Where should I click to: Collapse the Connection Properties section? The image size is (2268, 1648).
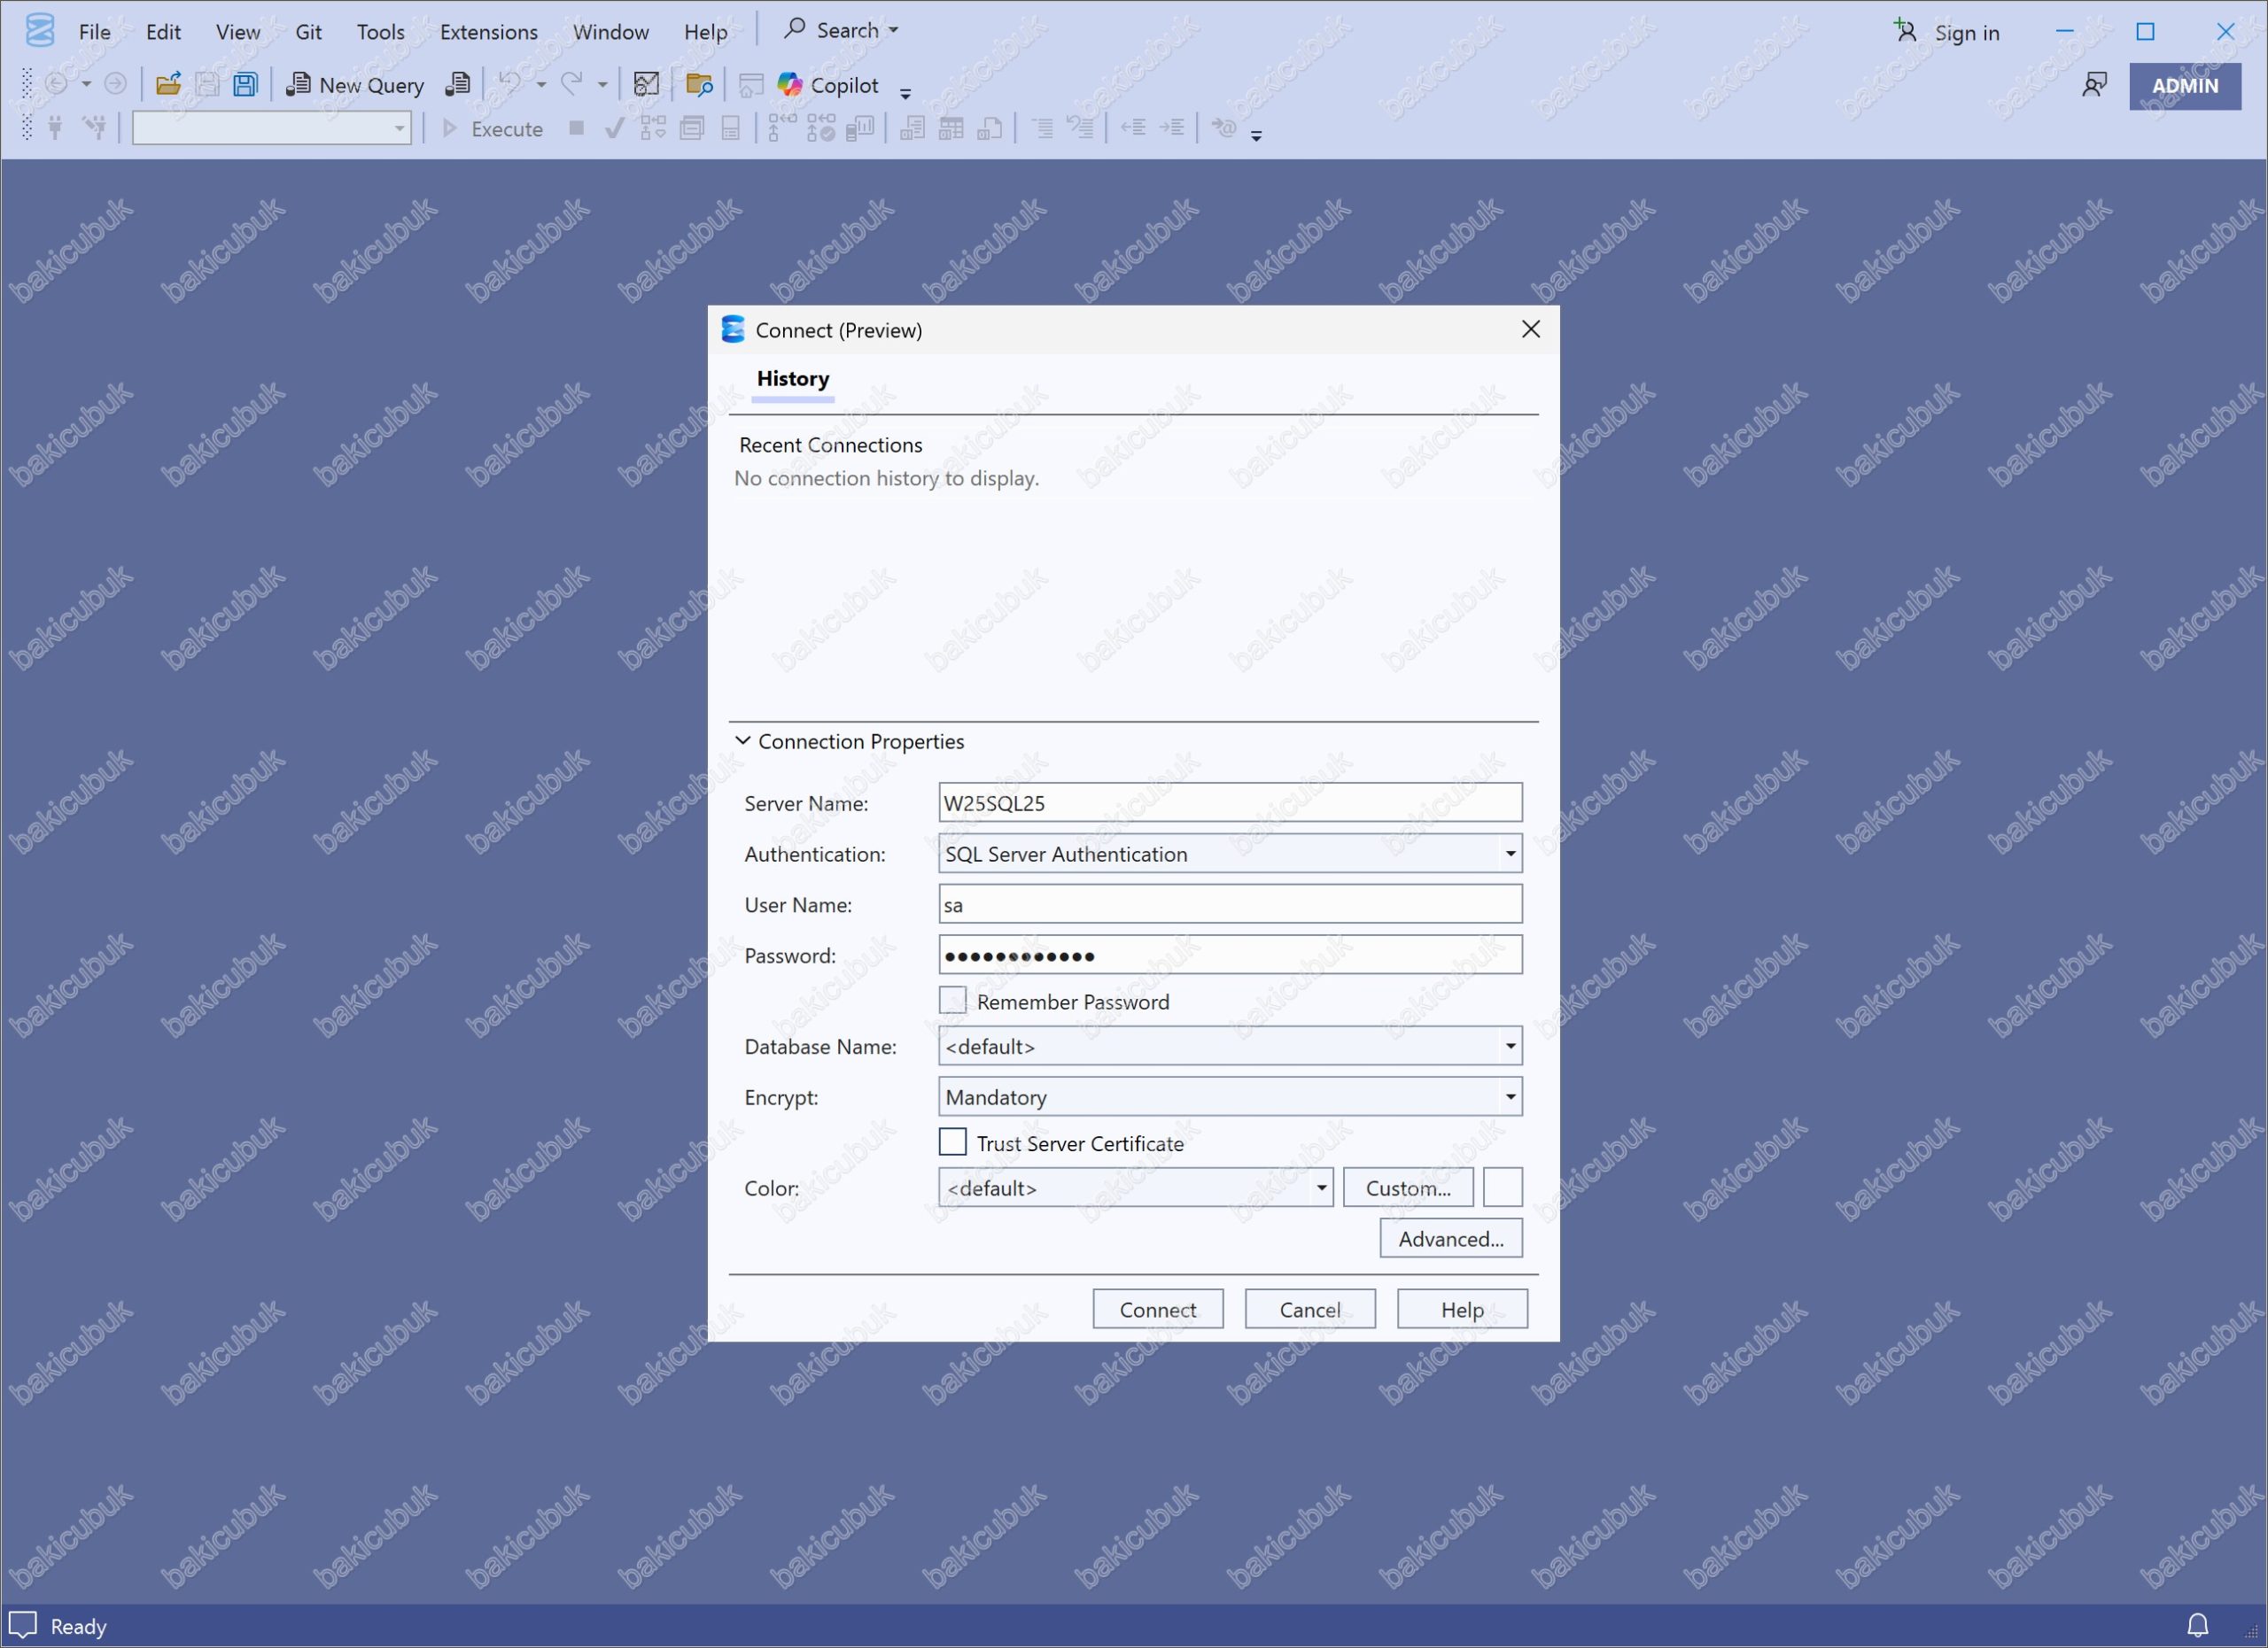pos(743,740)
